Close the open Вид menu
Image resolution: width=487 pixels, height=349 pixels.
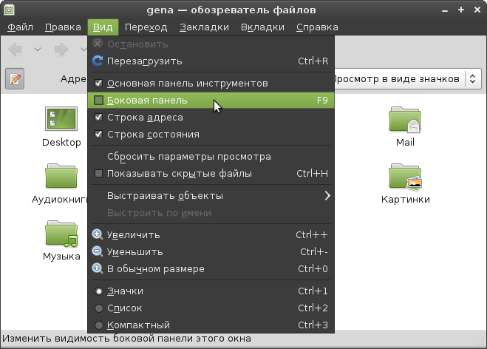tap(103, 27)
